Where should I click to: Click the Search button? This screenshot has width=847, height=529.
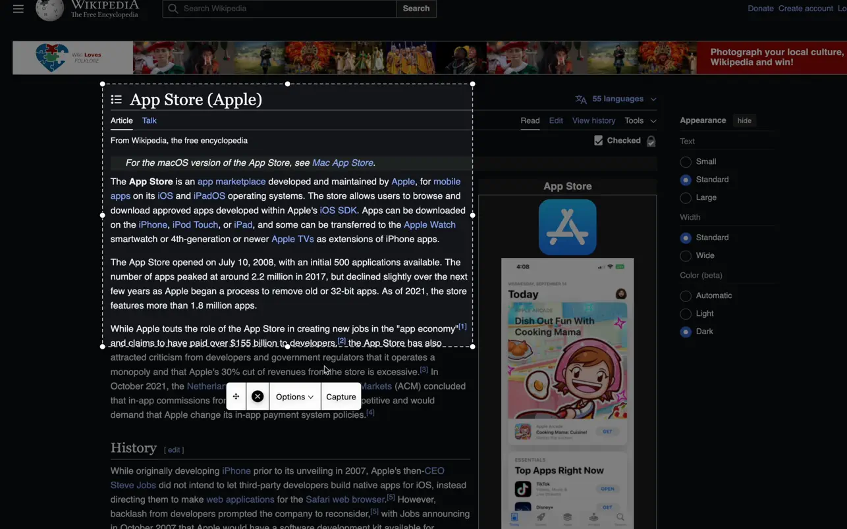416,9
